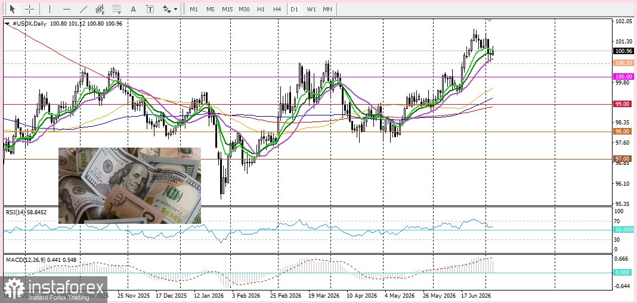Click the 19 Mar 2026 date label
This screenshot has width=637, height=303.
[x=324, y=296]
